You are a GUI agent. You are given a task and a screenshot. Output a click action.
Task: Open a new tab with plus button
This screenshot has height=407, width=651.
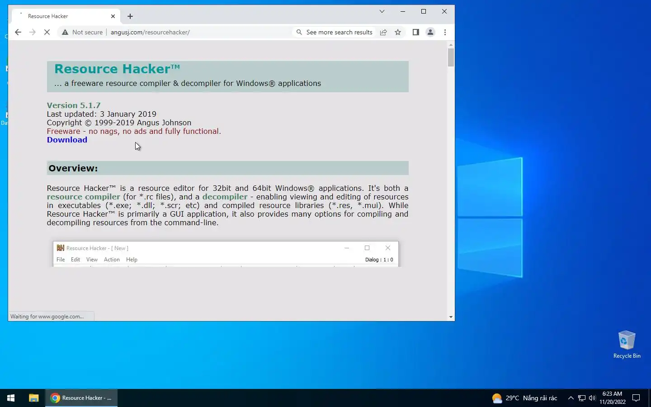click(130, 16)
